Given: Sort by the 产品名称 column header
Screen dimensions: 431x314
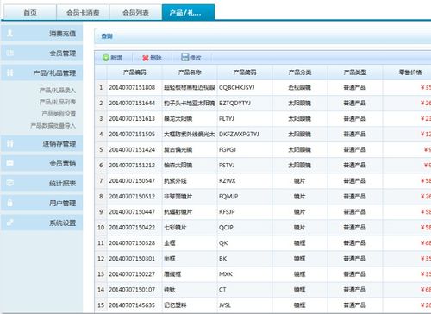Looking at the screenshot, I should (190, 72).
